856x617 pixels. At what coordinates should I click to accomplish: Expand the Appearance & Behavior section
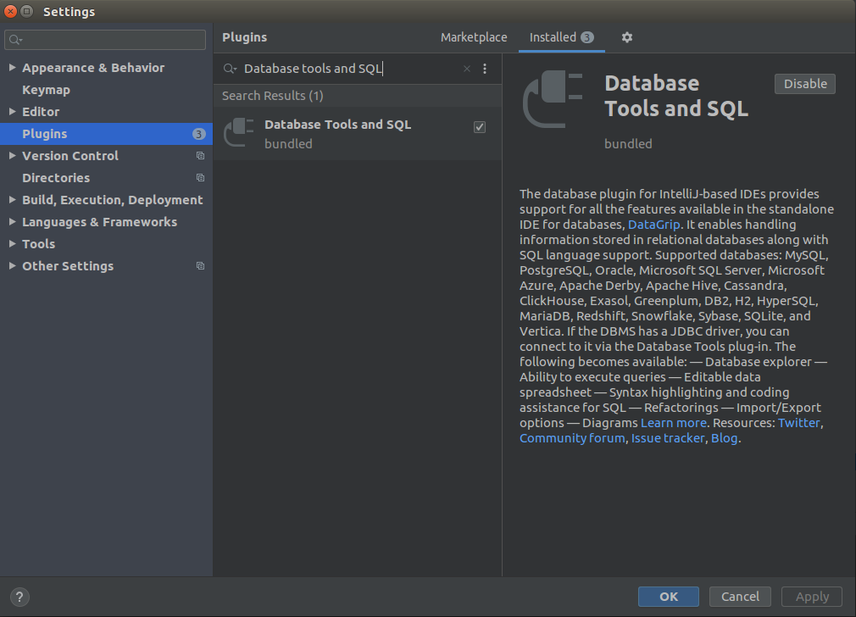[x=12, y=68]
